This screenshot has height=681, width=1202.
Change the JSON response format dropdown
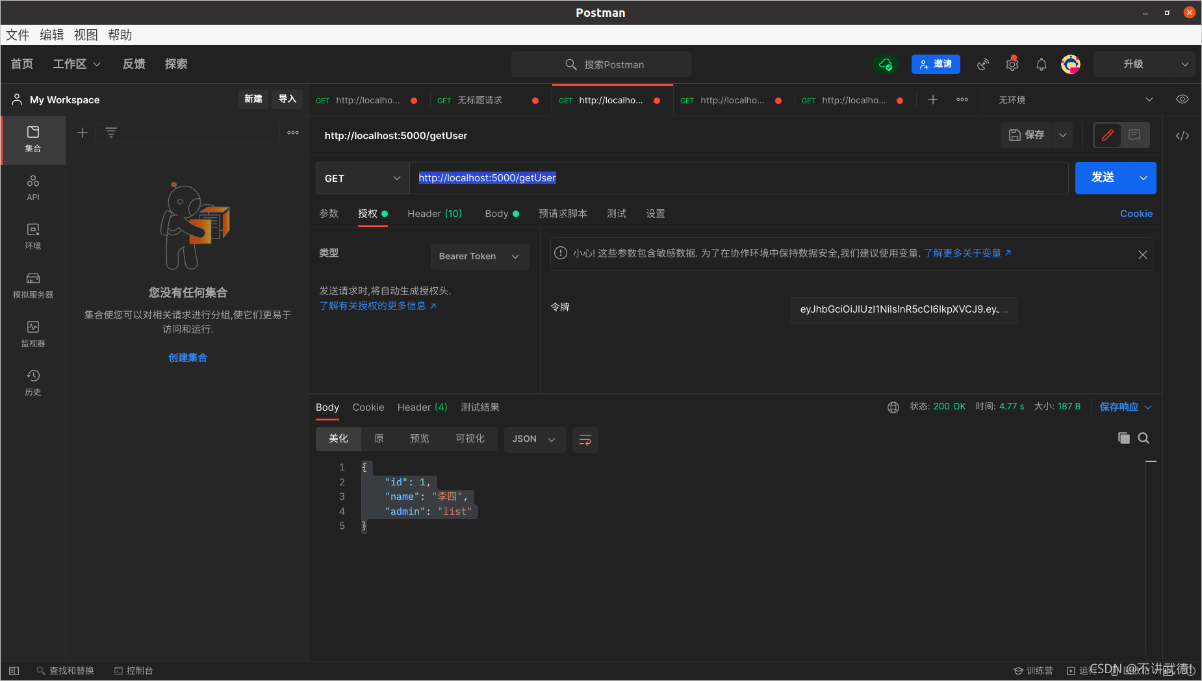coord(534,439)
